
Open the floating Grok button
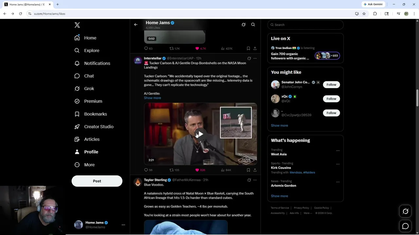click(405, 211)
